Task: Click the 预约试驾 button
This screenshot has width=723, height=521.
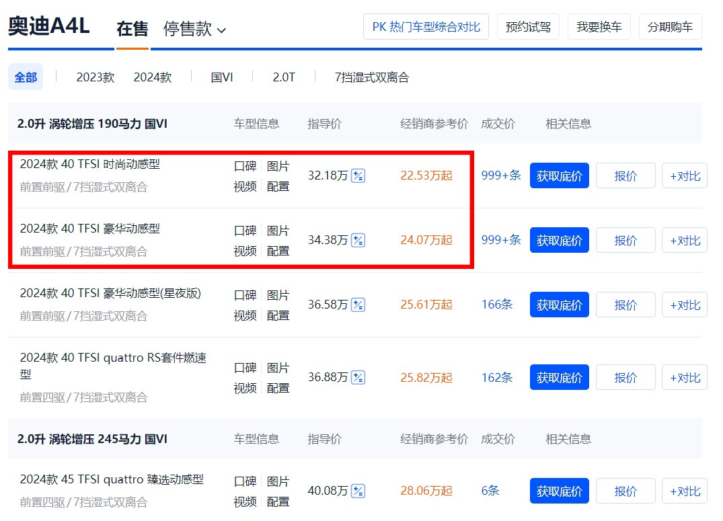Action: 529,27
